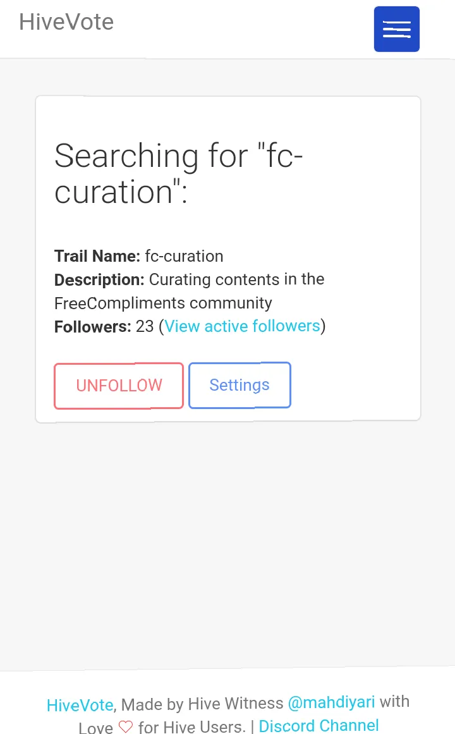This screenshot has width=455, height=734.
Task: Click the followers count number 23
Action: tap(145, 327)
